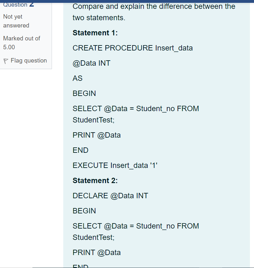Viewport: 254px width, 268px height.
Task: Flag this question for review
Action: tap(29, 60)
